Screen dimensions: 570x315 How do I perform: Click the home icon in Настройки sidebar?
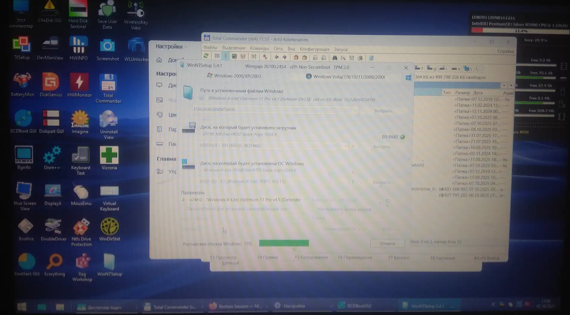159,60
